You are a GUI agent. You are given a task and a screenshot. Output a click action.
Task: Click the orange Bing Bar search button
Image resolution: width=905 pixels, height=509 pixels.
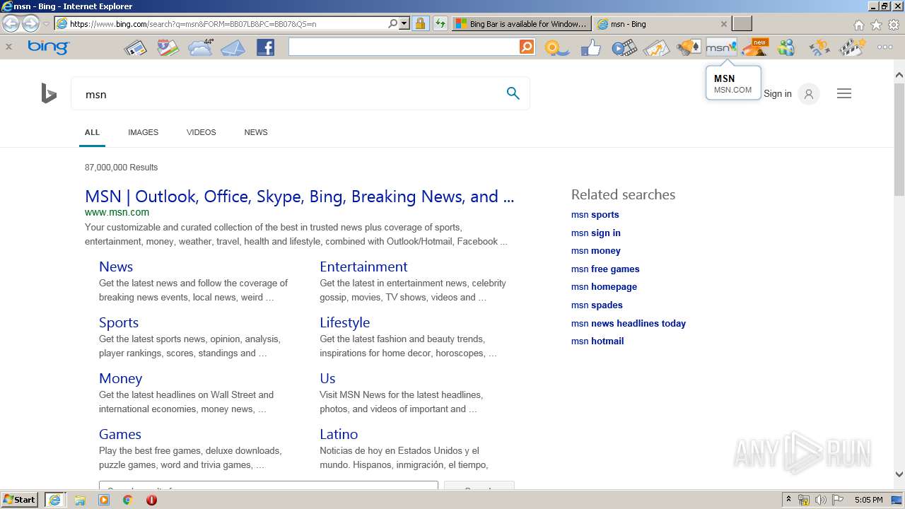(527, 47)
